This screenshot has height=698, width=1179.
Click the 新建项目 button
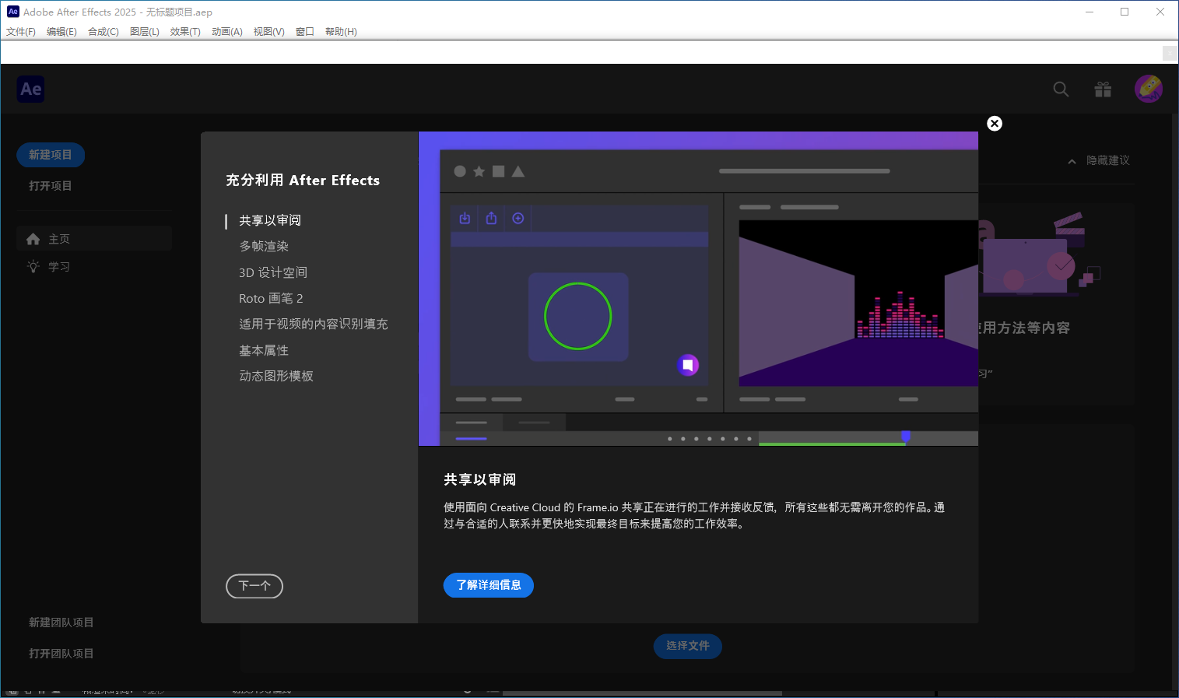[51, 155]
